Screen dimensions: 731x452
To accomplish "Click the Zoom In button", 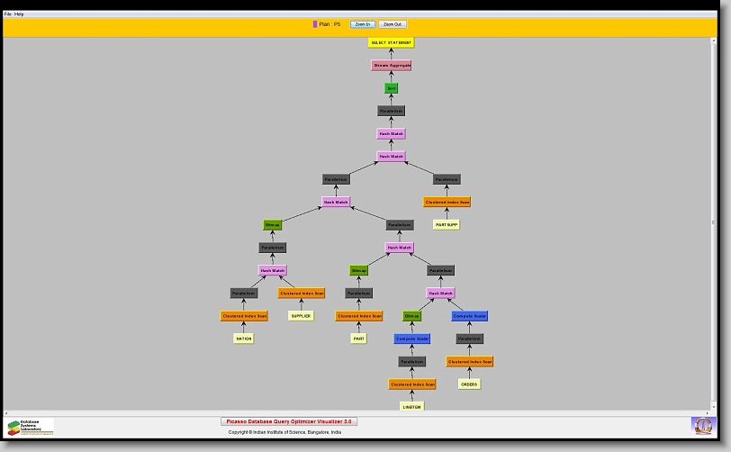I will coord(362,24).
